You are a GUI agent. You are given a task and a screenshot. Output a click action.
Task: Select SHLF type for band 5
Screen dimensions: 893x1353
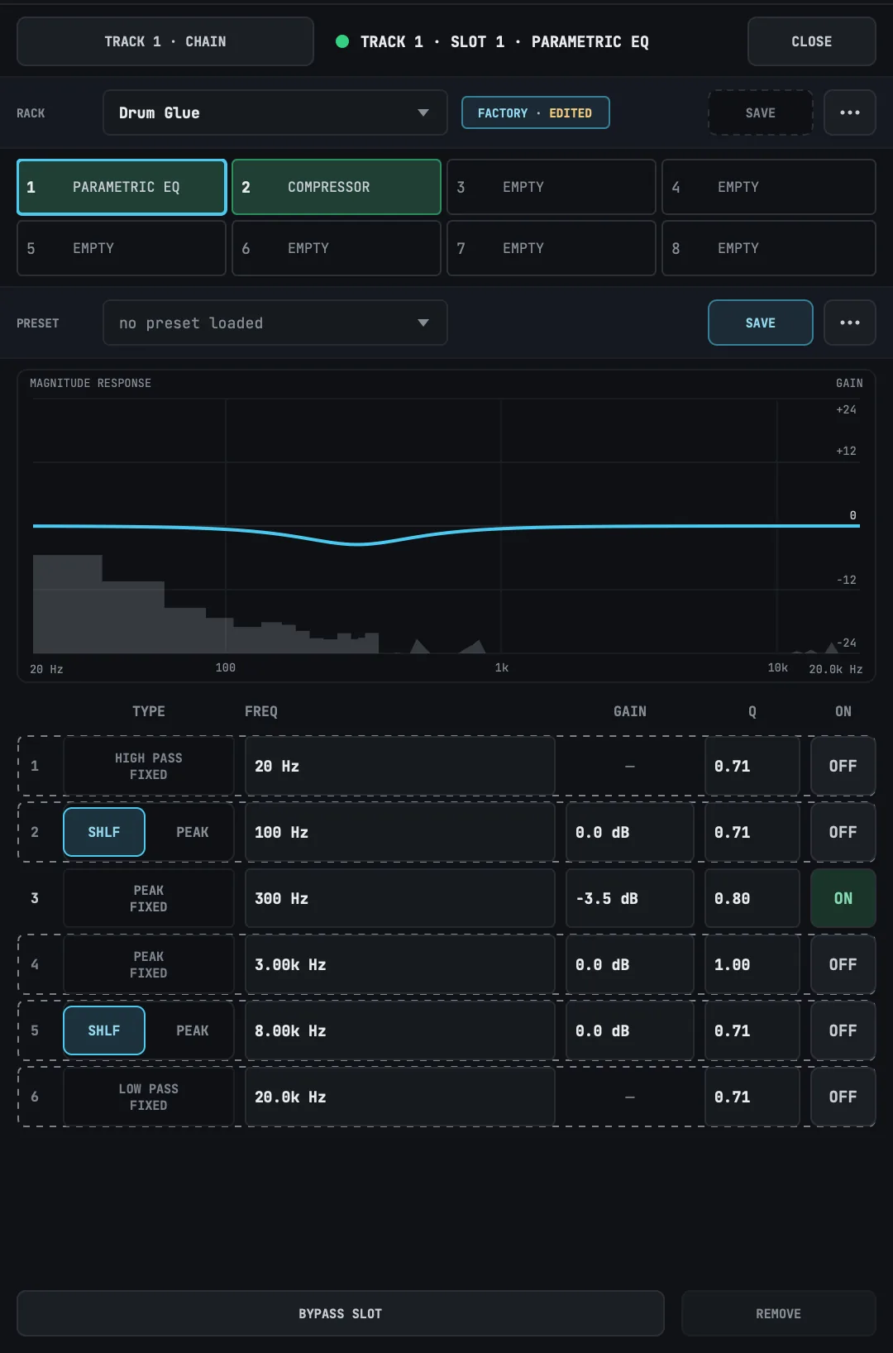tap(104, 1030)
